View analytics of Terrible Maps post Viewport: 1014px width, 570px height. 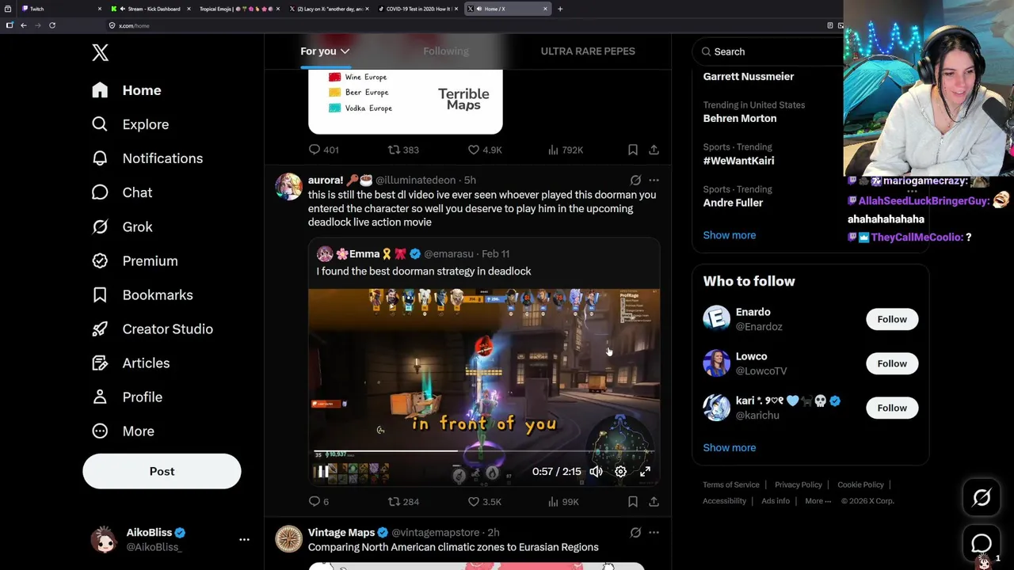pos(566,150)
